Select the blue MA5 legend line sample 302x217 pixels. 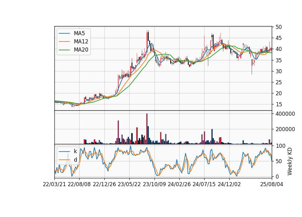(64, 33)
